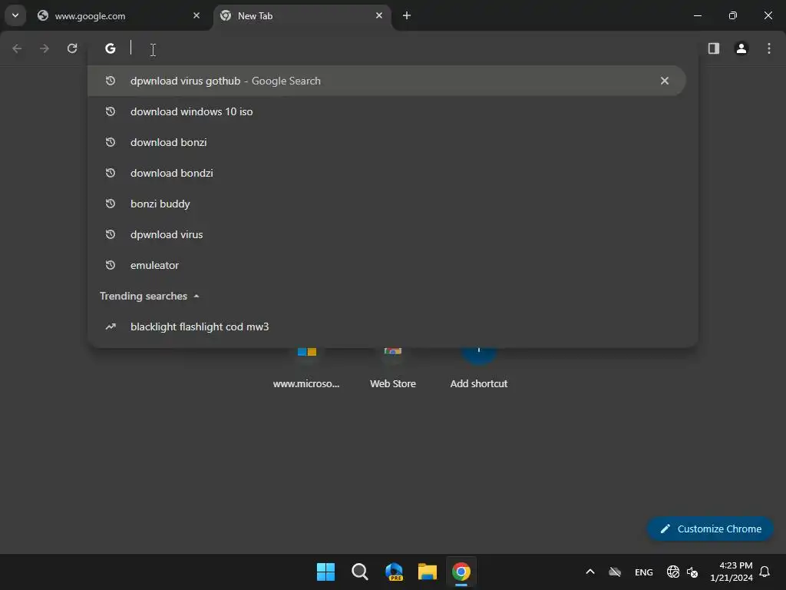Open the Chrome profile avatar menu
The width and height of the screenshot is (786, 590).
coord(741,48)
